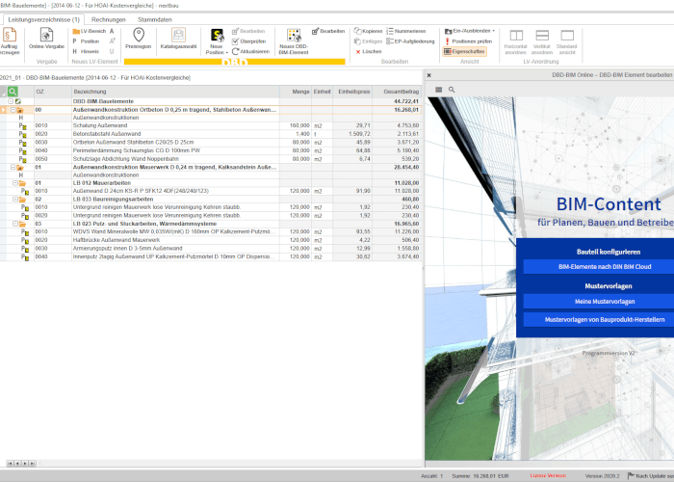Click the red Löschen icon

click(357, 52)
